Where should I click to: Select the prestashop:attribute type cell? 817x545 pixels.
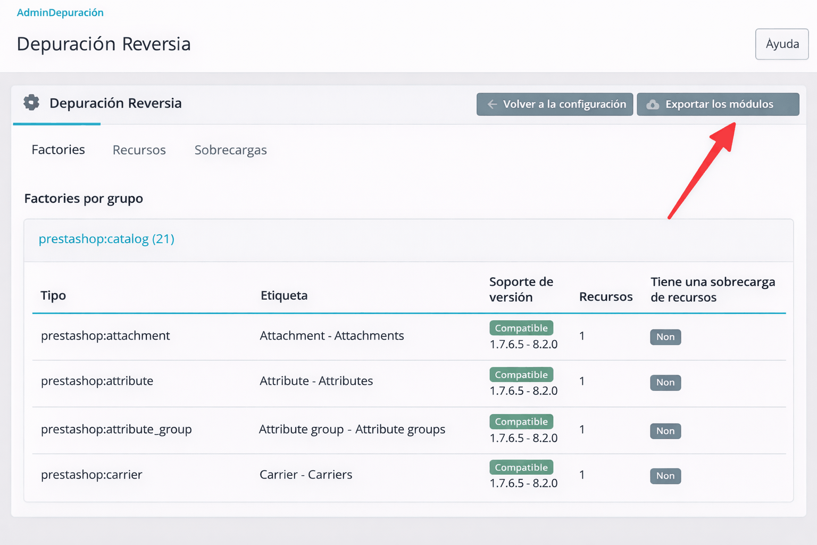(97, 381)
